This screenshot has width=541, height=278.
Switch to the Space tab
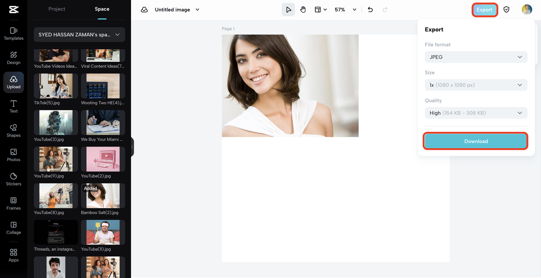pos(102,9)
